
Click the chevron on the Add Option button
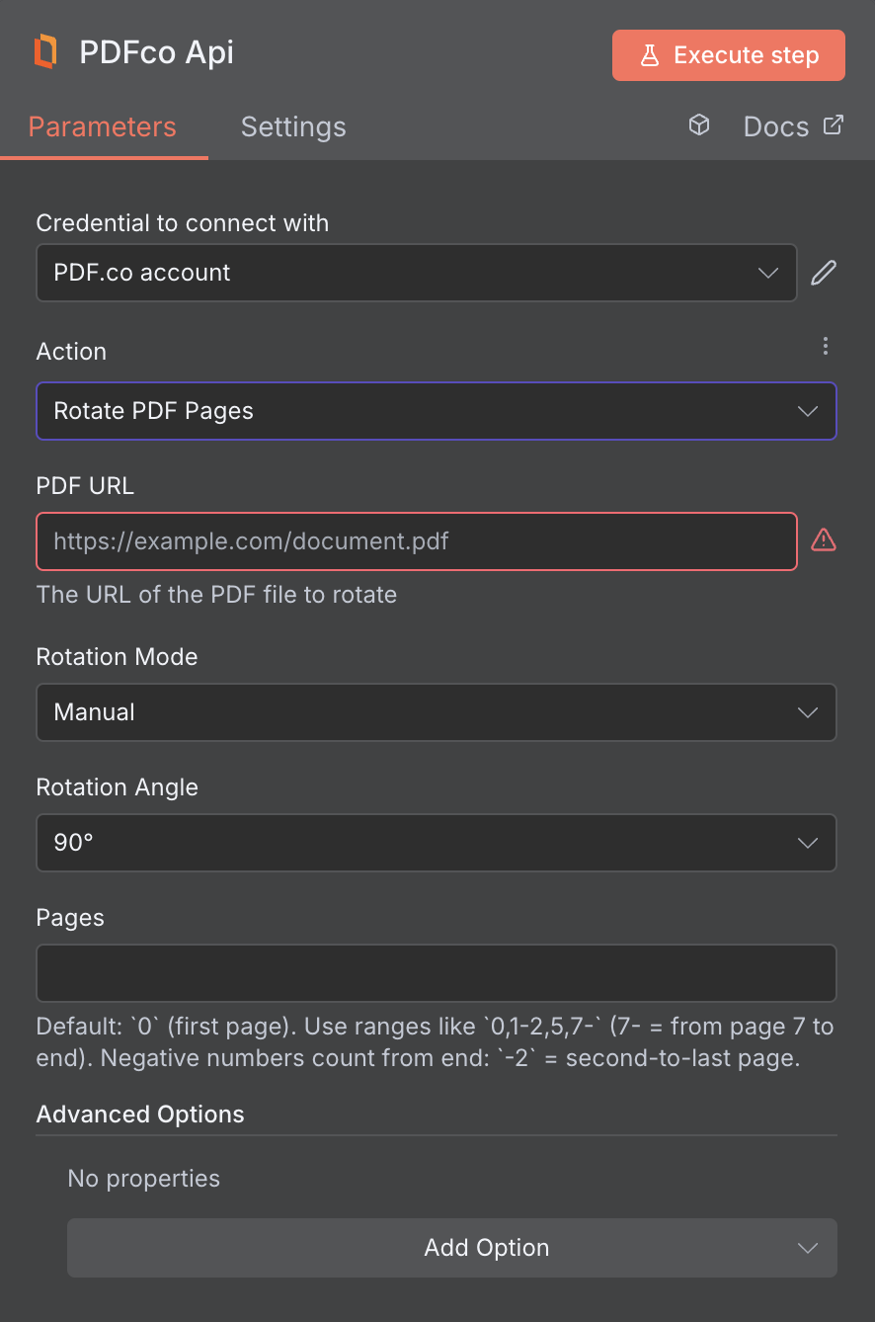[807, 1248]
